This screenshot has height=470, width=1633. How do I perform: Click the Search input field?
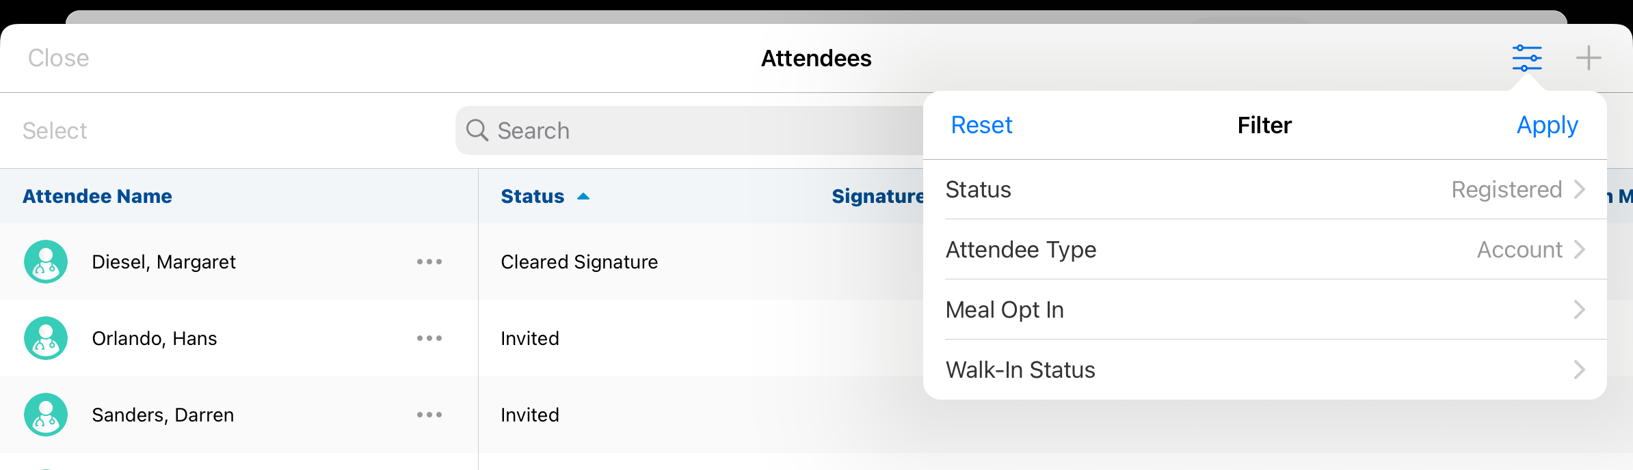tap(684, 130)
